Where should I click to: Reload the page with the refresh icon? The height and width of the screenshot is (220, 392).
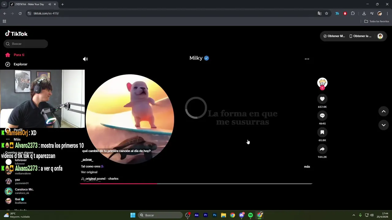pyautogui.click(x=20, y=13)
